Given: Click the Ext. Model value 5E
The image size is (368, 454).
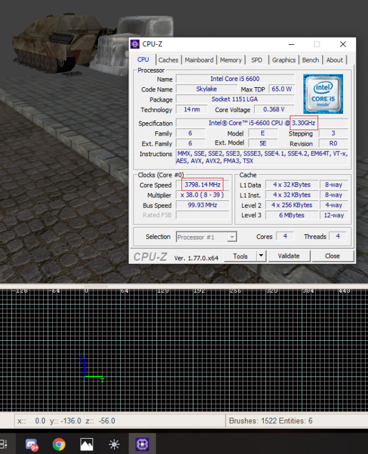Looking at the screenshot, I should [263, 143].
